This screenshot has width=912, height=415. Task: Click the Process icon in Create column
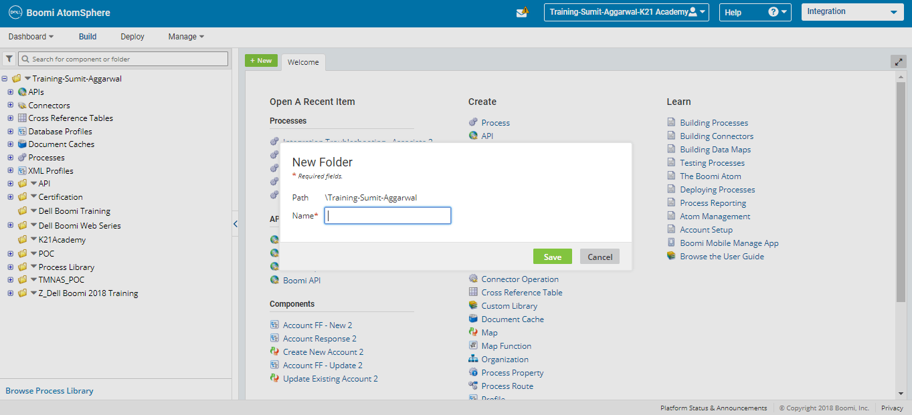[x=474, y=122]
